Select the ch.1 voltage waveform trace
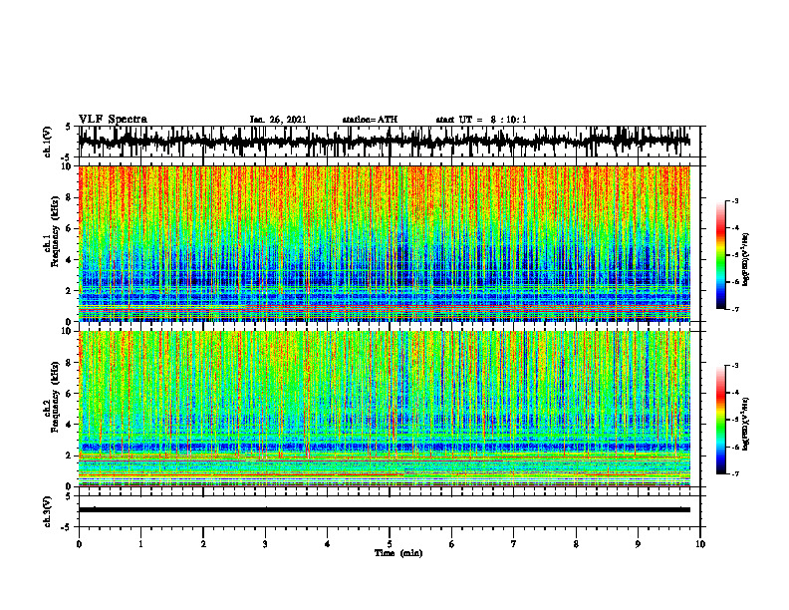 click(x=384, y=142)
